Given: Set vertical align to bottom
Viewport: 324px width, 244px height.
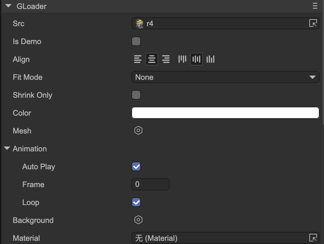Looking at the screenshot, I should tap(210, 59).
